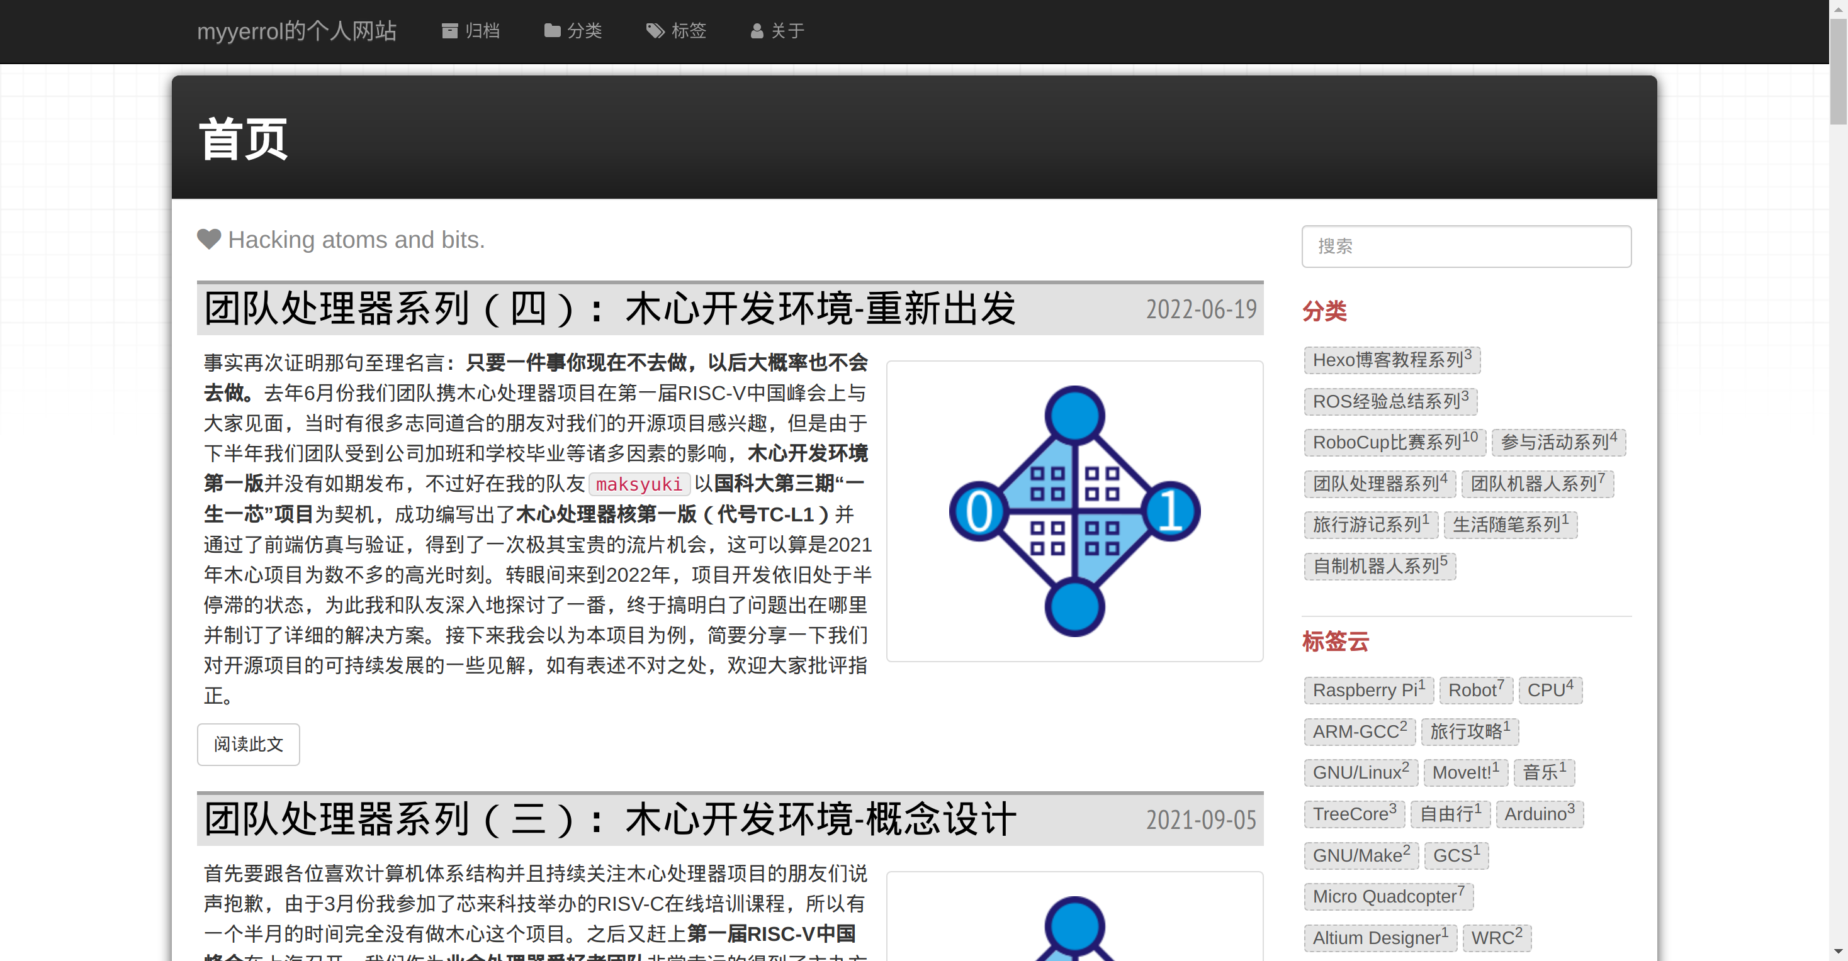Click the CPU tag
The image size is (1848, 961).
1550,690
